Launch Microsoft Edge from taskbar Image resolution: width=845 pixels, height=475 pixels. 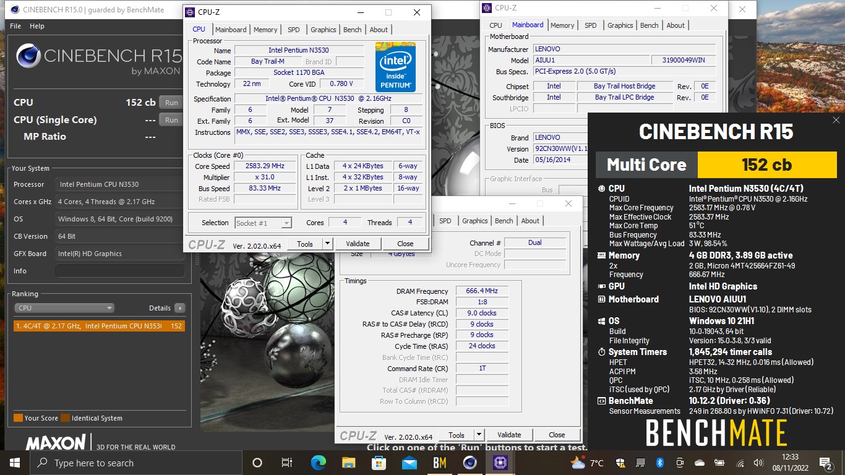(x=318, y=463)
